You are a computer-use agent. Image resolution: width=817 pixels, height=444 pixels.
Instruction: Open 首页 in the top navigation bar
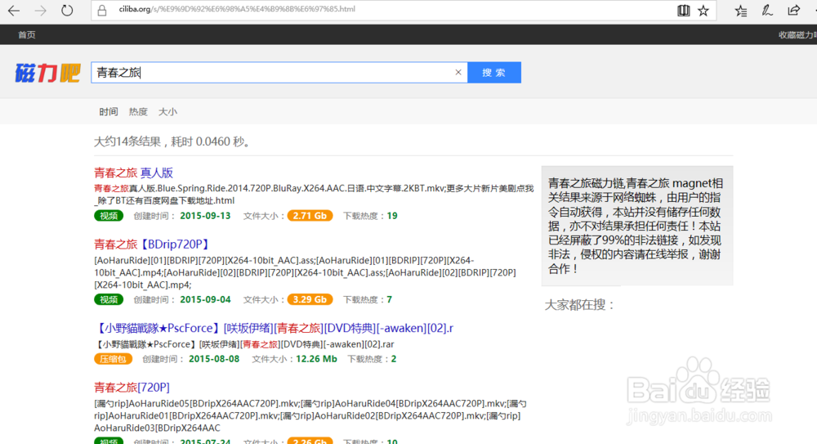click(x=27, y=35)
